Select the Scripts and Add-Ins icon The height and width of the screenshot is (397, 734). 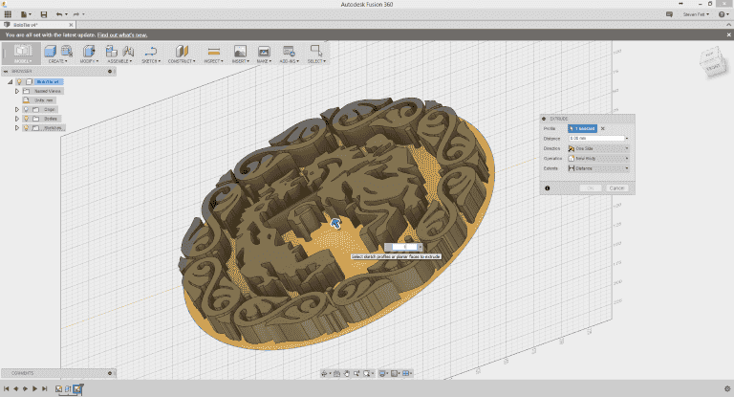(289, 51)
